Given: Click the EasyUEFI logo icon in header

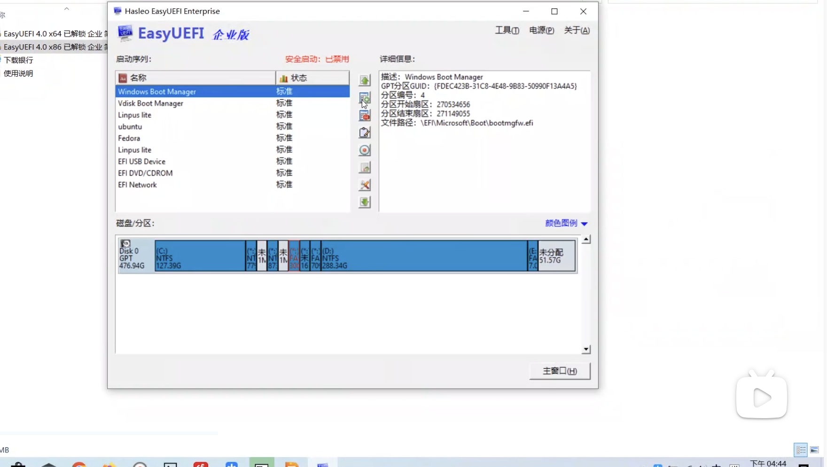Looking at the screenshot, I should 125,33.
